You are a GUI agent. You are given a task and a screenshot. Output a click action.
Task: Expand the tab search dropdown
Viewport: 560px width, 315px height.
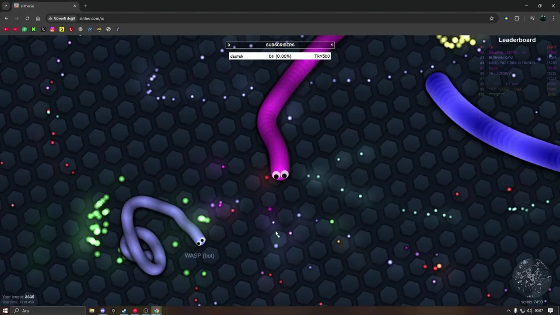pos(5,6)
